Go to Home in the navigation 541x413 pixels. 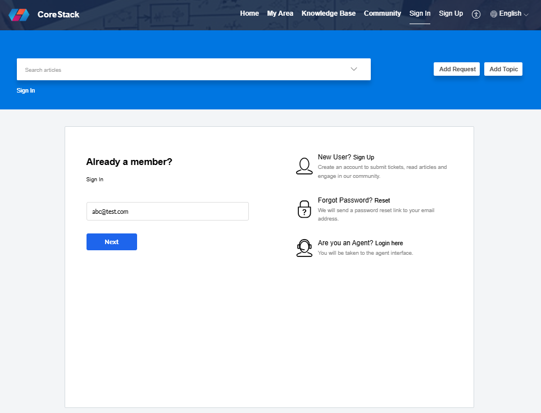[249, 13]
